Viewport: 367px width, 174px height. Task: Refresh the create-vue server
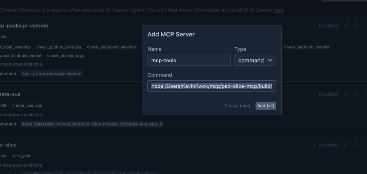357,94
